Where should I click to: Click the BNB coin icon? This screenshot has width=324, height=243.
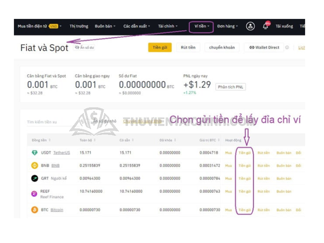point(34,166)
